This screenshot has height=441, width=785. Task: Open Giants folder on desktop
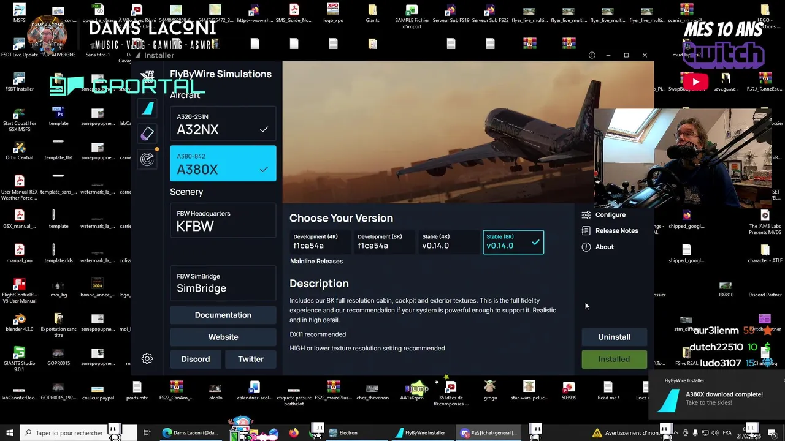coord(372,14)
